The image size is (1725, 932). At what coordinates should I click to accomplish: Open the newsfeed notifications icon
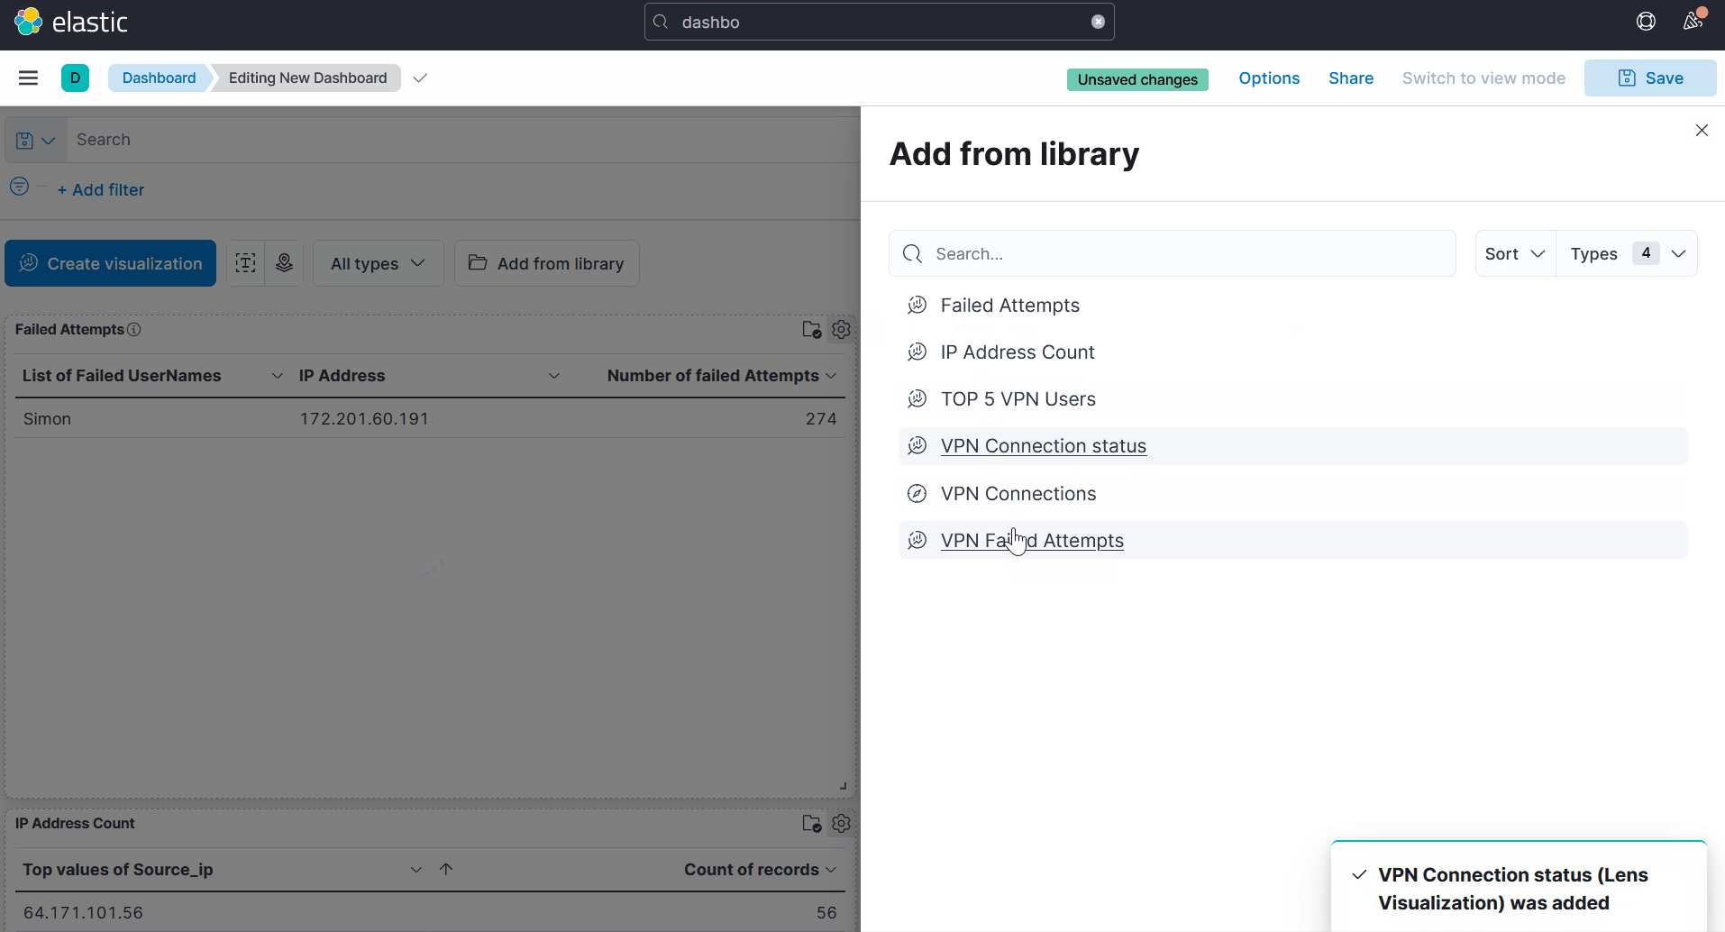[1693, 22]
